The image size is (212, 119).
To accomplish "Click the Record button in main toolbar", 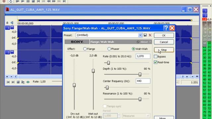I will pos(4,1).
